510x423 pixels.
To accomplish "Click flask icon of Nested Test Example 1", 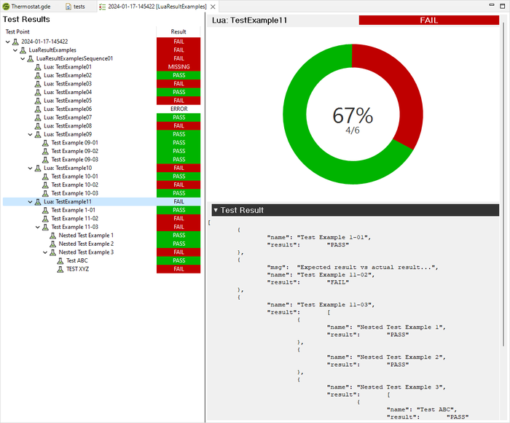I will (52, 236).
